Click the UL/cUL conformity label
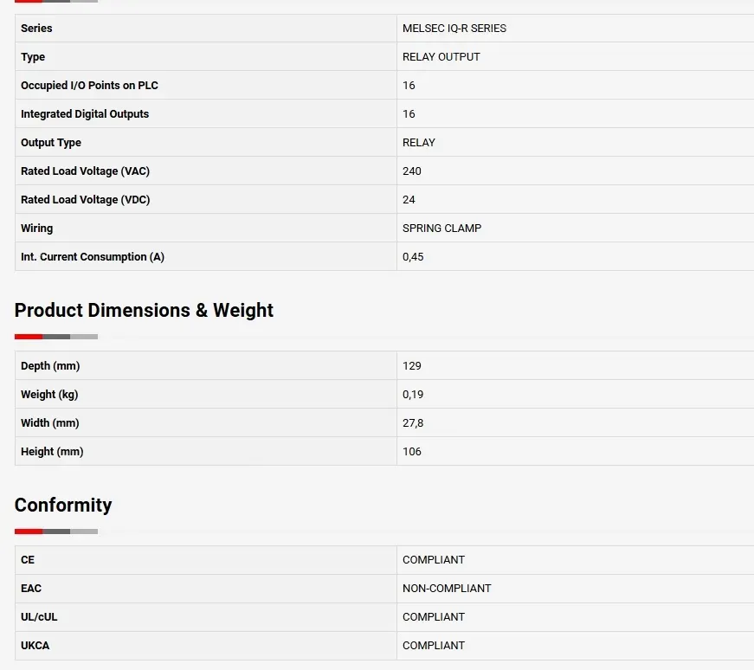The width and height of the screenshot is (754, 670). [39, 617]
